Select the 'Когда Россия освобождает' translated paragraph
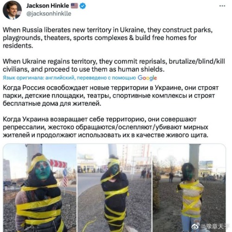 point(111,96)
